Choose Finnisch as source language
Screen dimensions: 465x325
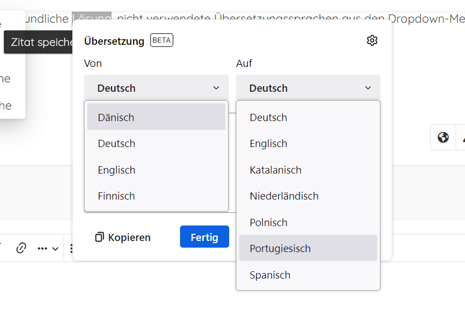(x=156, y=196)
